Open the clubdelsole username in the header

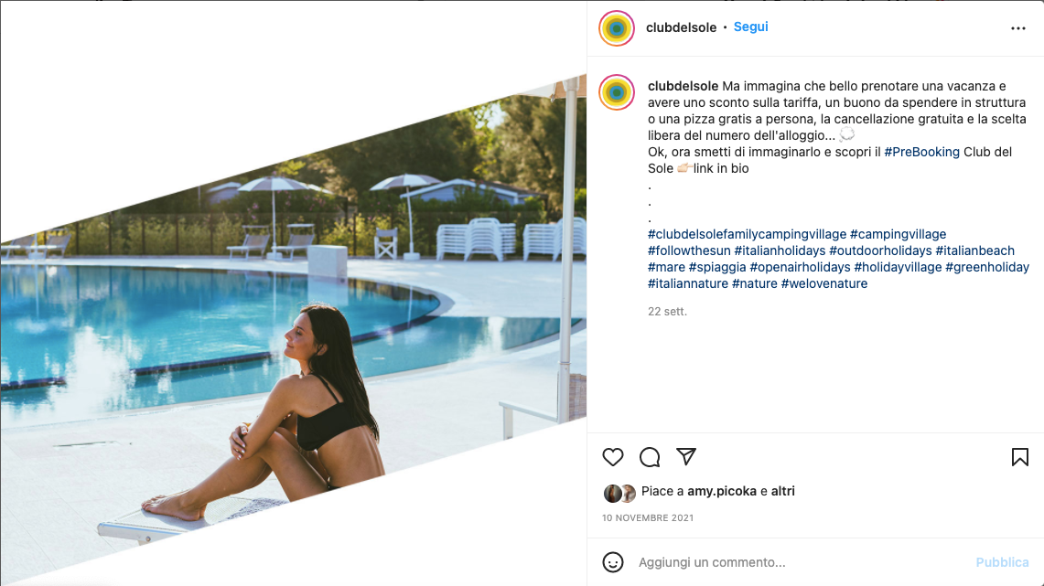click(681, 27)
